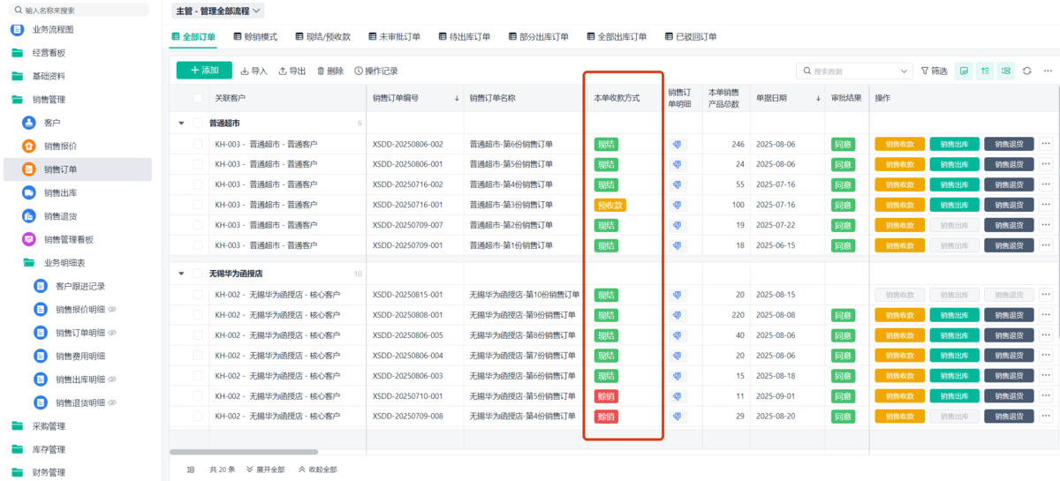
Task: Open 销售报价 in the sidebar
Action: click(60, 147)
